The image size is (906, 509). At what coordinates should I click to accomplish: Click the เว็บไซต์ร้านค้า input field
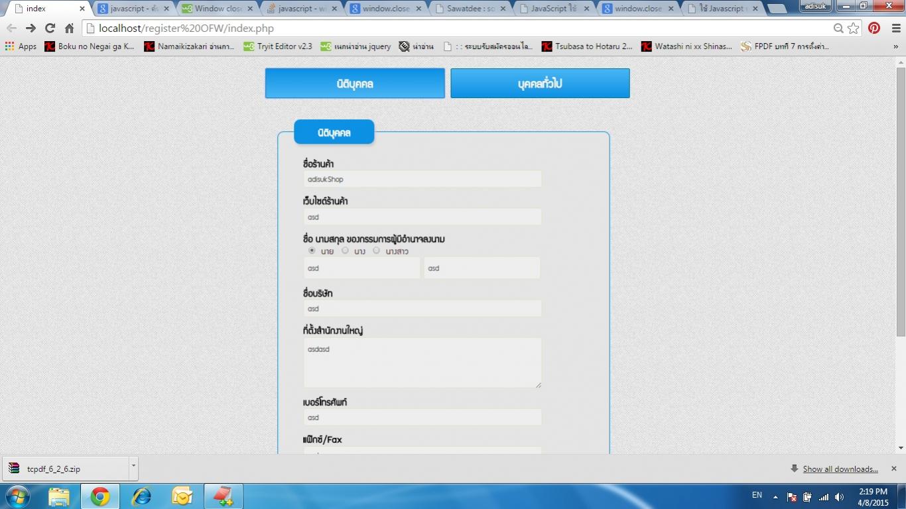pyautogui.click(x=422, y=217)
